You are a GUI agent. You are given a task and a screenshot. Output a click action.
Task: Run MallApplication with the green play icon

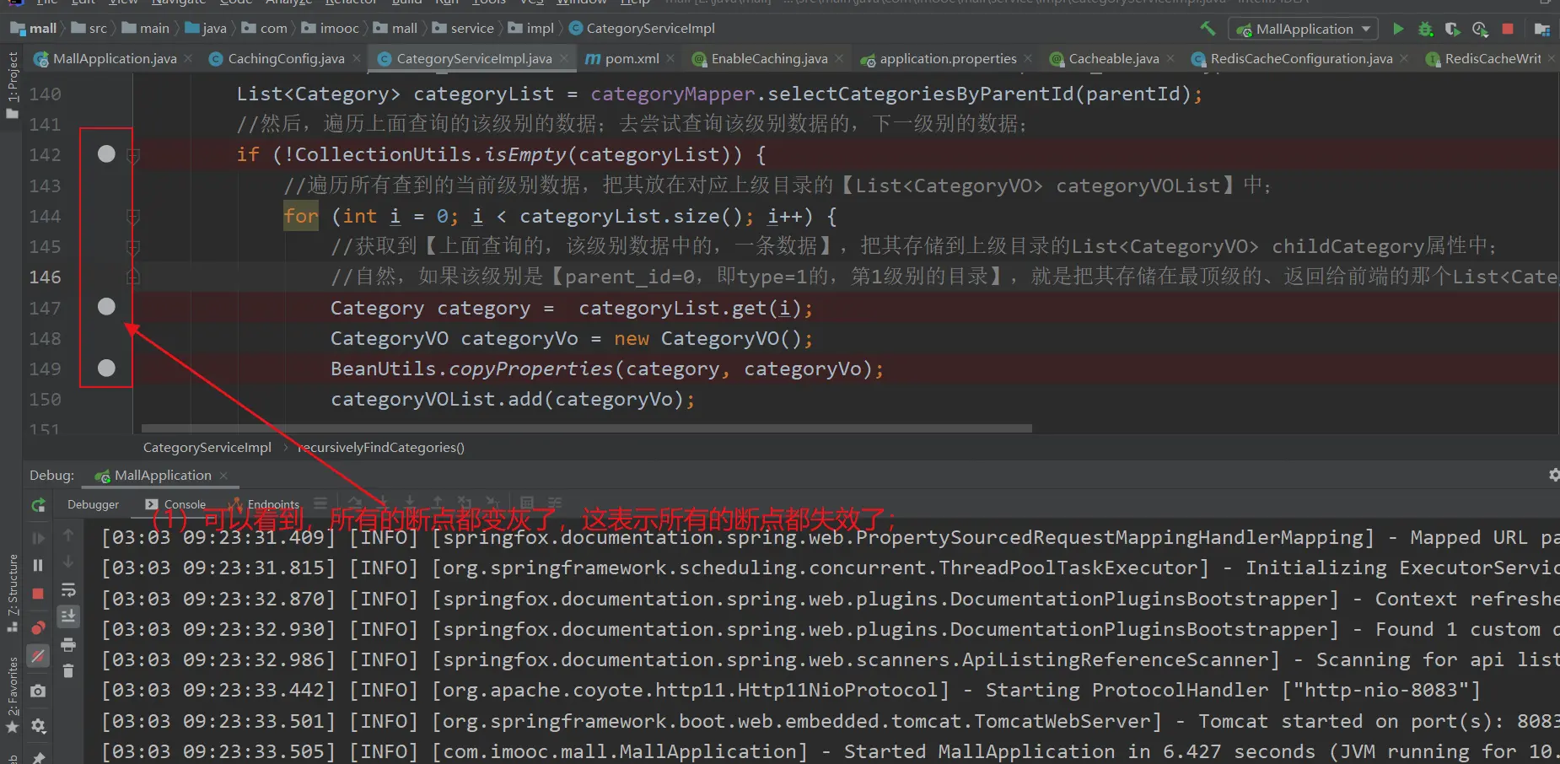click(x=1398, y=29)
